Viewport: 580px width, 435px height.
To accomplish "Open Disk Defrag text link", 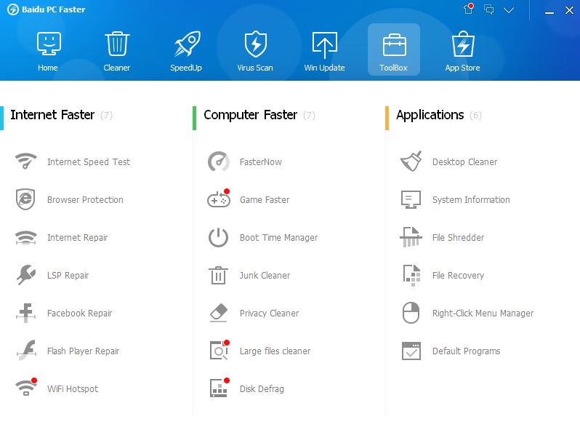I will pos(262,388).
